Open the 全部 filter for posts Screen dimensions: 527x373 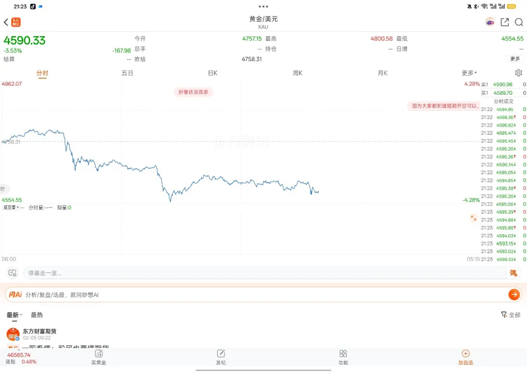click(511, 315)
